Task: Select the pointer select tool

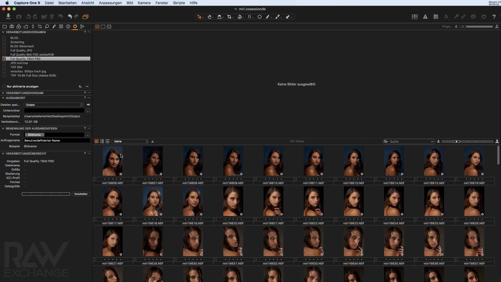Action: point(199,17)
